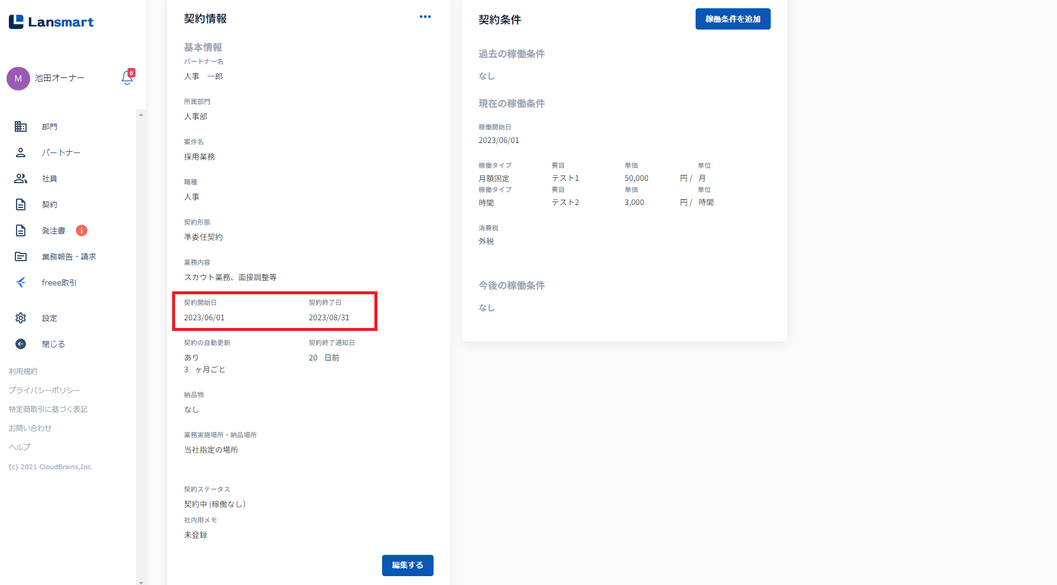Click the 準委任契約 contract type
The width and height of the screenshot is (1057, 585).
tap(203, 237)
